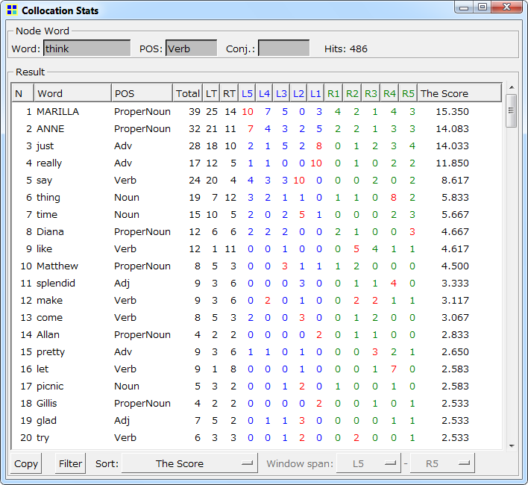Select the word thing in row 6

tap(48, 198)
